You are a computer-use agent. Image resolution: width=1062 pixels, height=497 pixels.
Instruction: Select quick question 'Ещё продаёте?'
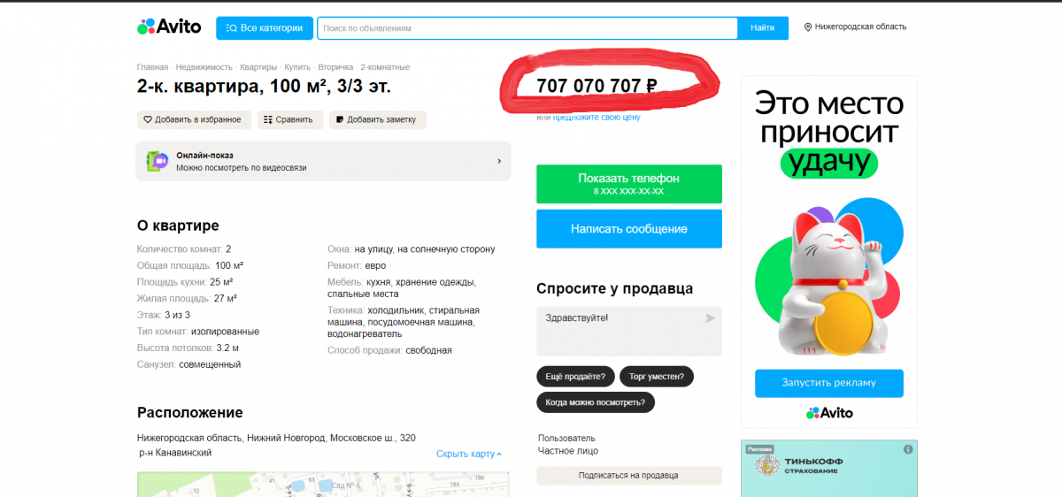click(575, 377)
